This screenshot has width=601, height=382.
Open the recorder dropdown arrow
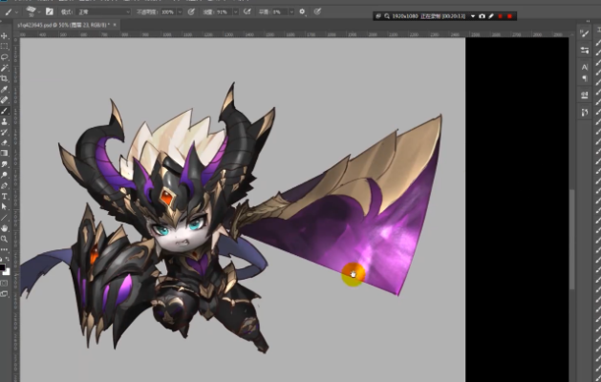point(473,16)
